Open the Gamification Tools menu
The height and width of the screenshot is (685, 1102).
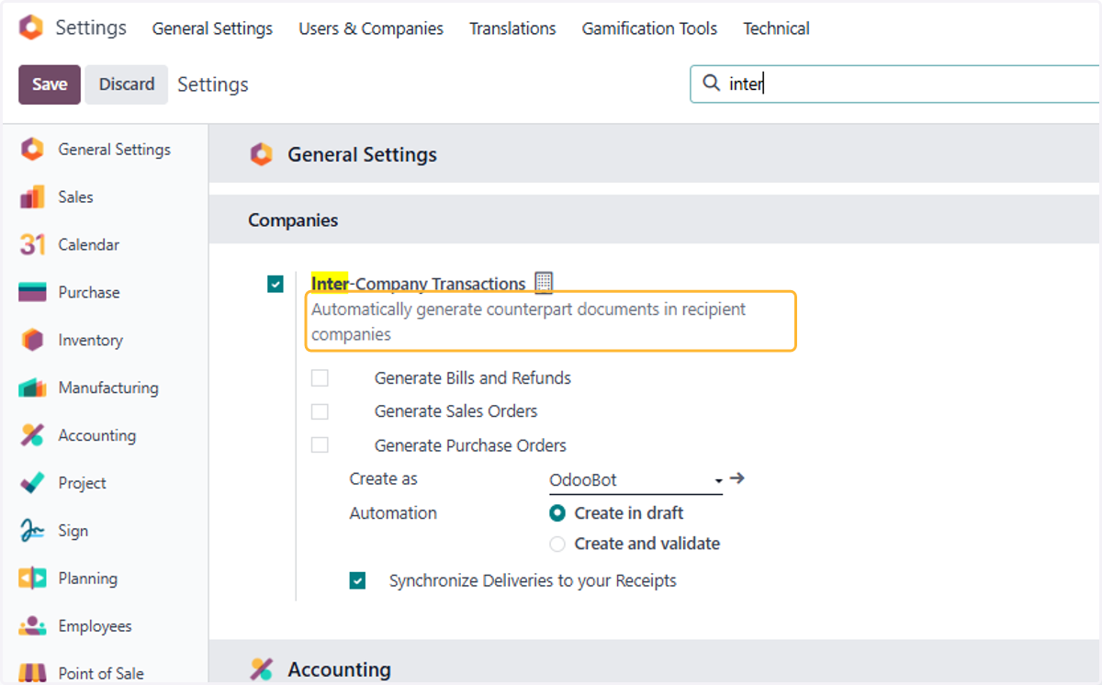click(649, 28)
